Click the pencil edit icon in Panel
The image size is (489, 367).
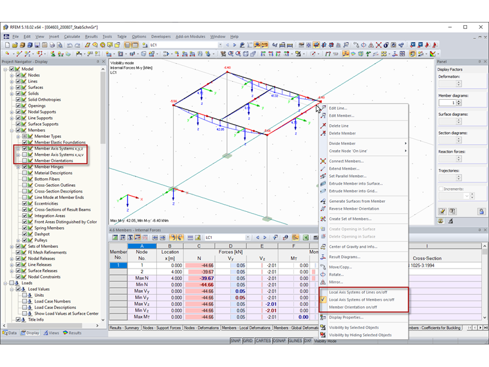pyautogui.click(x=443, y=211)
